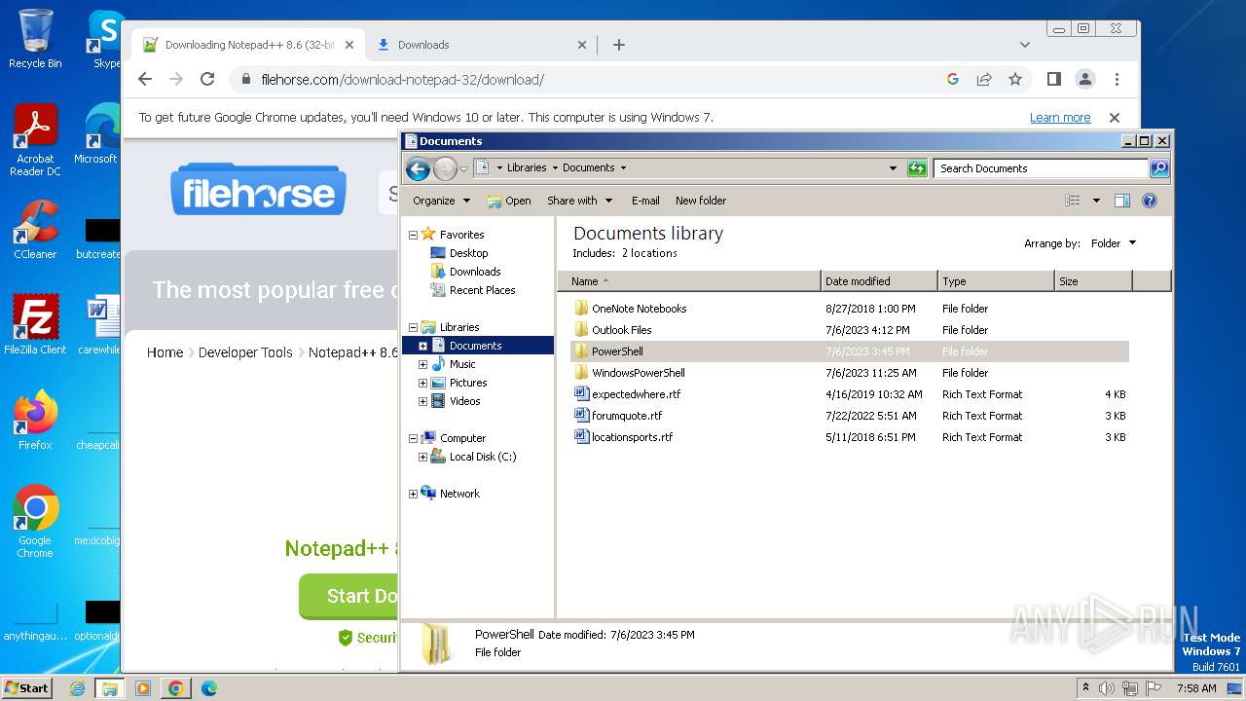Click the Type column header

[x=996, y=281]
